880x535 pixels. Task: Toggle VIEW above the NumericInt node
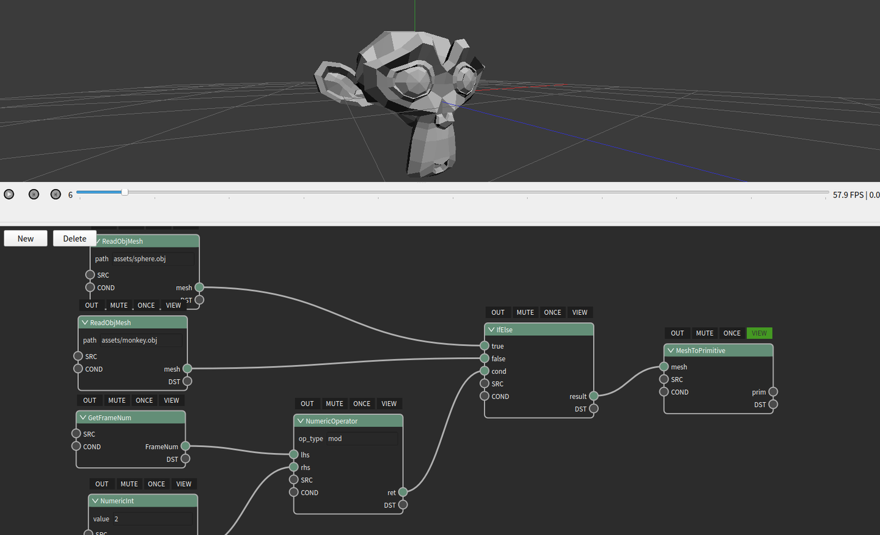point(184,484)
